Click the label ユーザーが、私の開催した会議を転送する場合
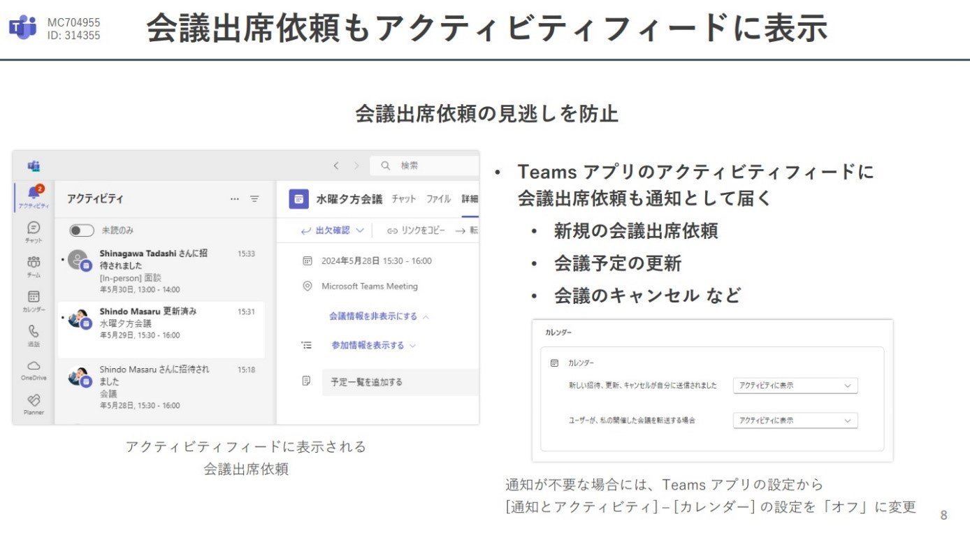 point(632,421)
